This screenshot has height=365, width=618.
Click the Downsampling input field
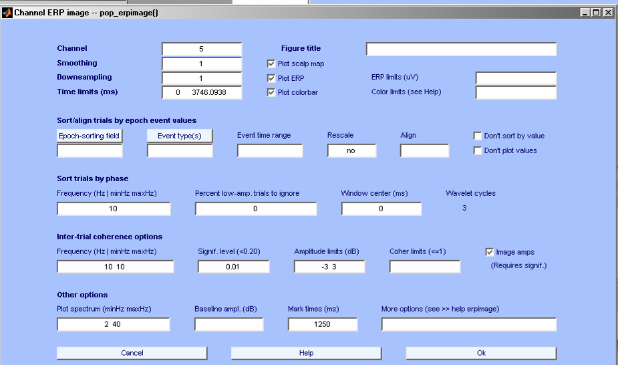coord(202,78)
